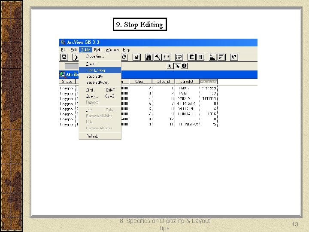Image resolution: width=309 pixels, height=232 pixels.
Task: Click the Promote selected rows grid icon
Action: [x=167, y=57]
